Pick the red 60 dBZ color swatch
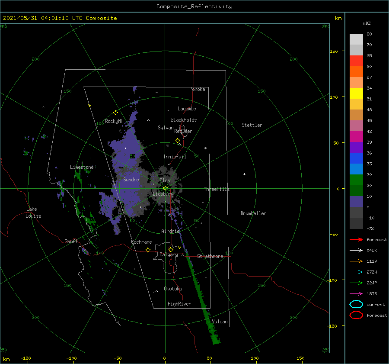Viewport: 389px width, 364px height. [x=356, y=61]
